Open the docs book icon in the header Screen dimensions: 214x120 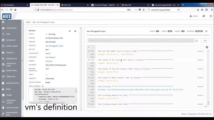click(x=204, y=16)
